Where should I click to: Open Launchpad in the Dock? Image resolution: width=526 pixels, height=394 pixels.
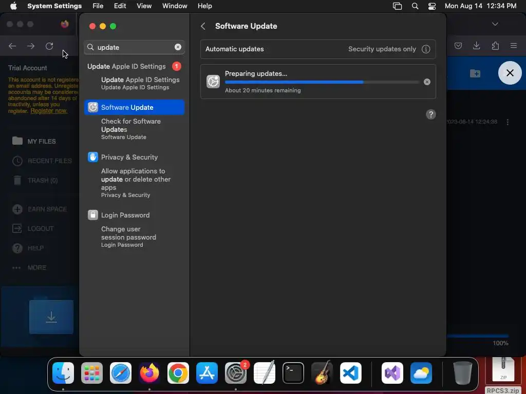click(92, 372)
